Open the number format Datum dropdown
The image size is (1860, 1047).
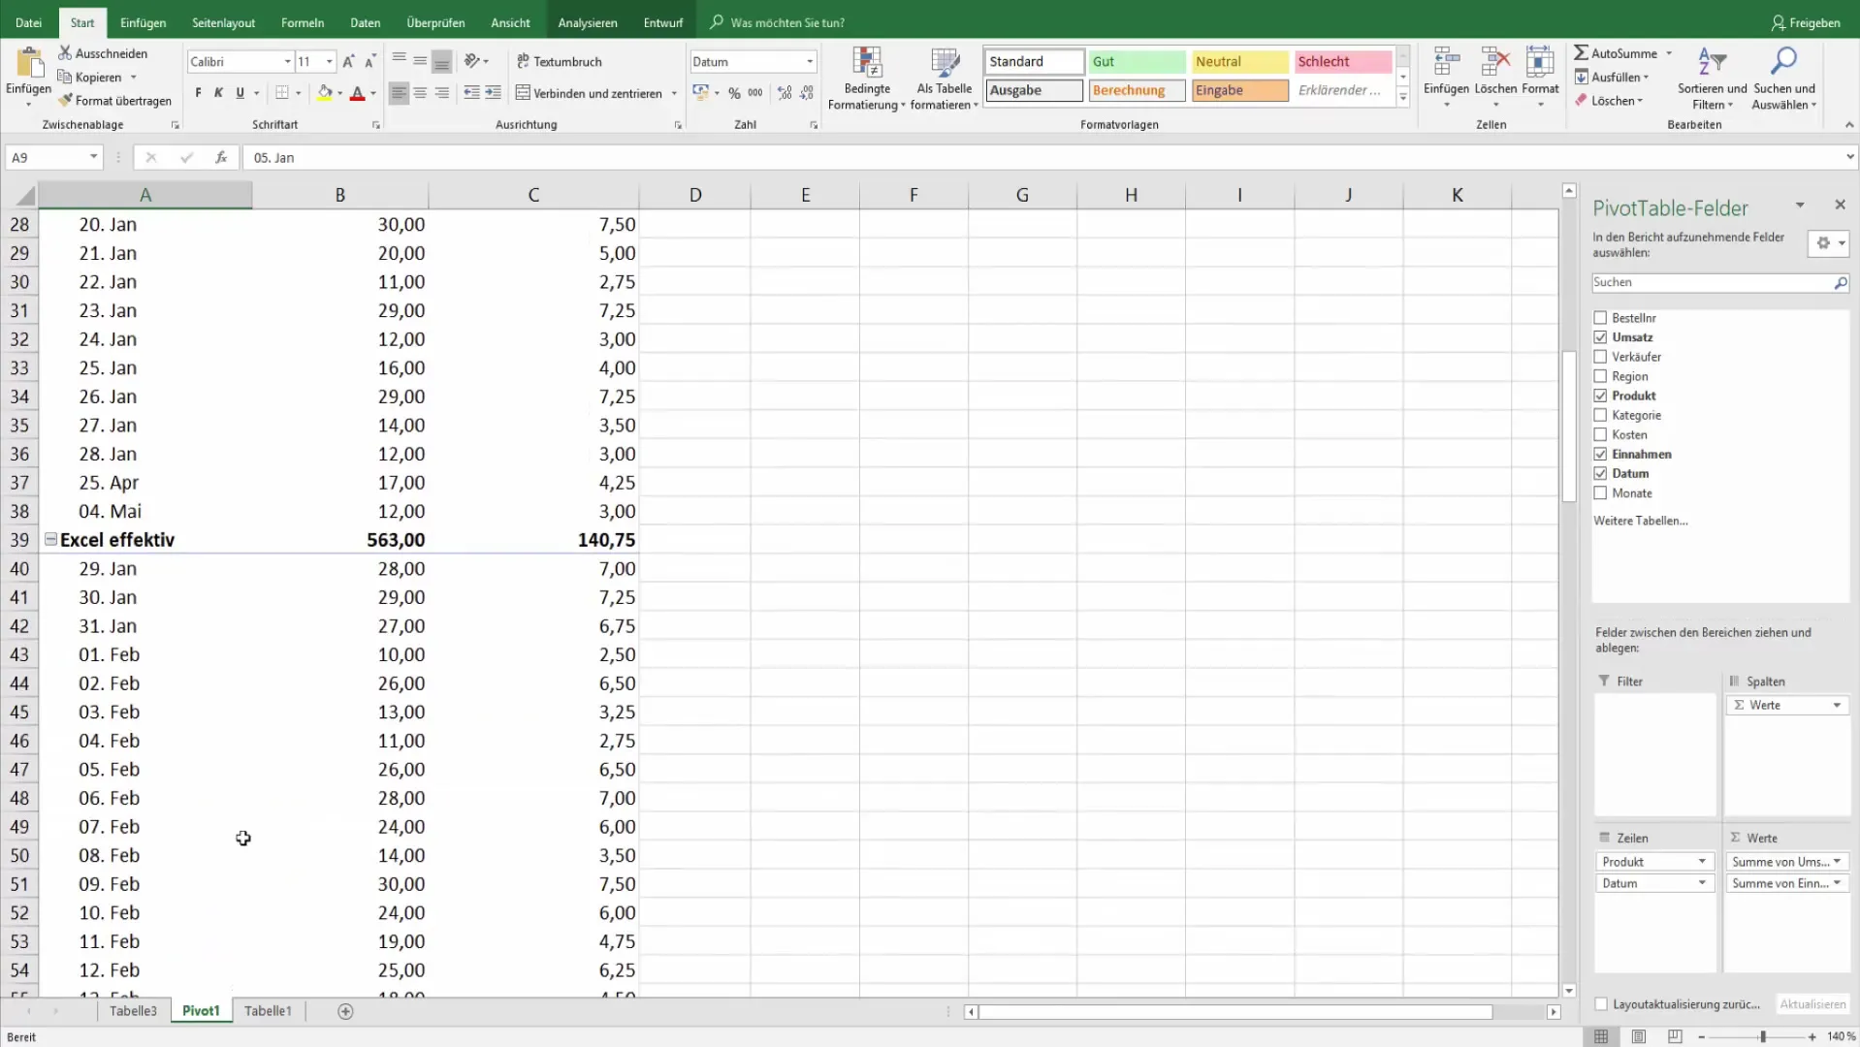(x=810, y=61)
